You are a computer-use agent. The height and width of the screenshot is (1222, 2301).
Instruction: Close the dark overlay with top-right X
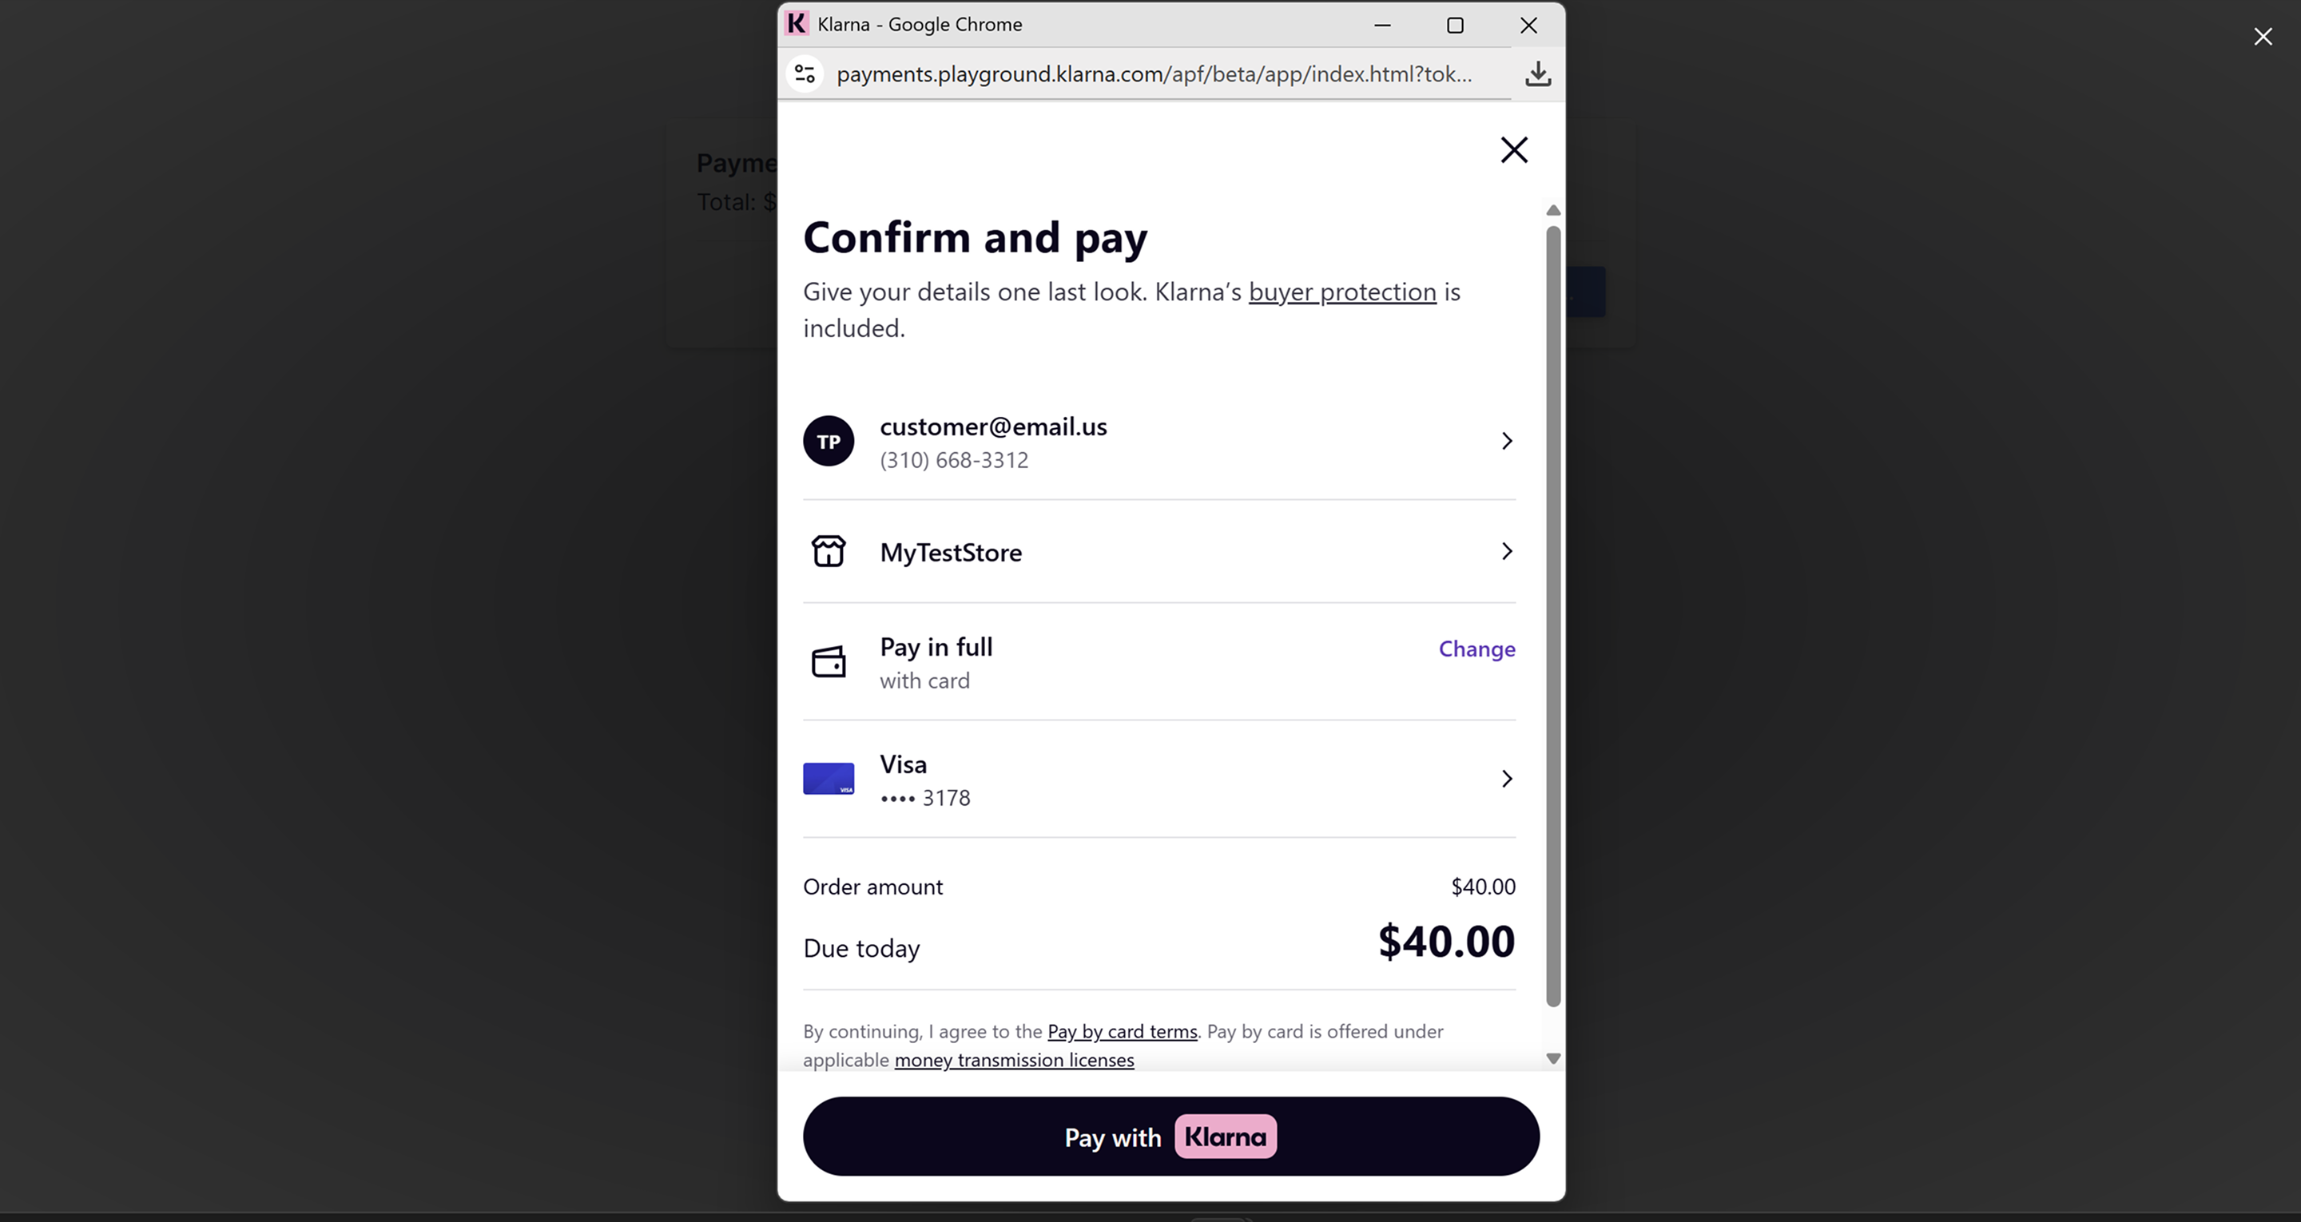click(x=2263, y=37)
